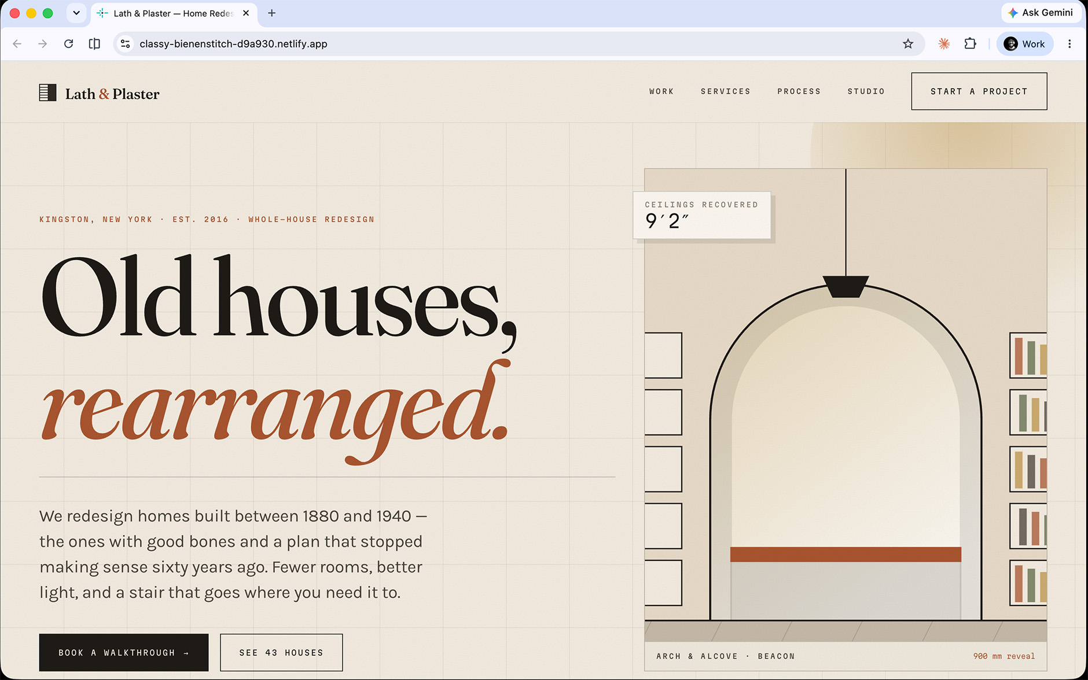Click the macOS yellow minimize button
The width and height of the screenshot is (1088, 680).
pyautogui.click(x=31, y=13)
